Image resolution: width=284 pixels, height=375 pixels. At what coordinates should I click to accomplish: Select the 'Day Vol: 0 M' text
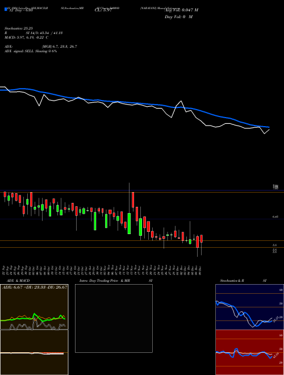[x=178, y=17]
